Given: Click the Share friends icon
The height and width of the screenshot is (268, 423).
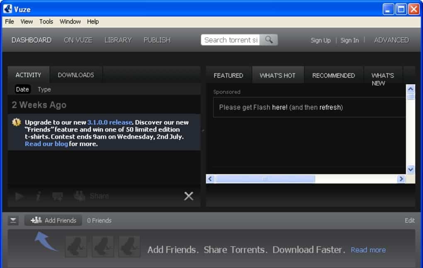Looking at the screenshot, I should (x=79, y=196).
